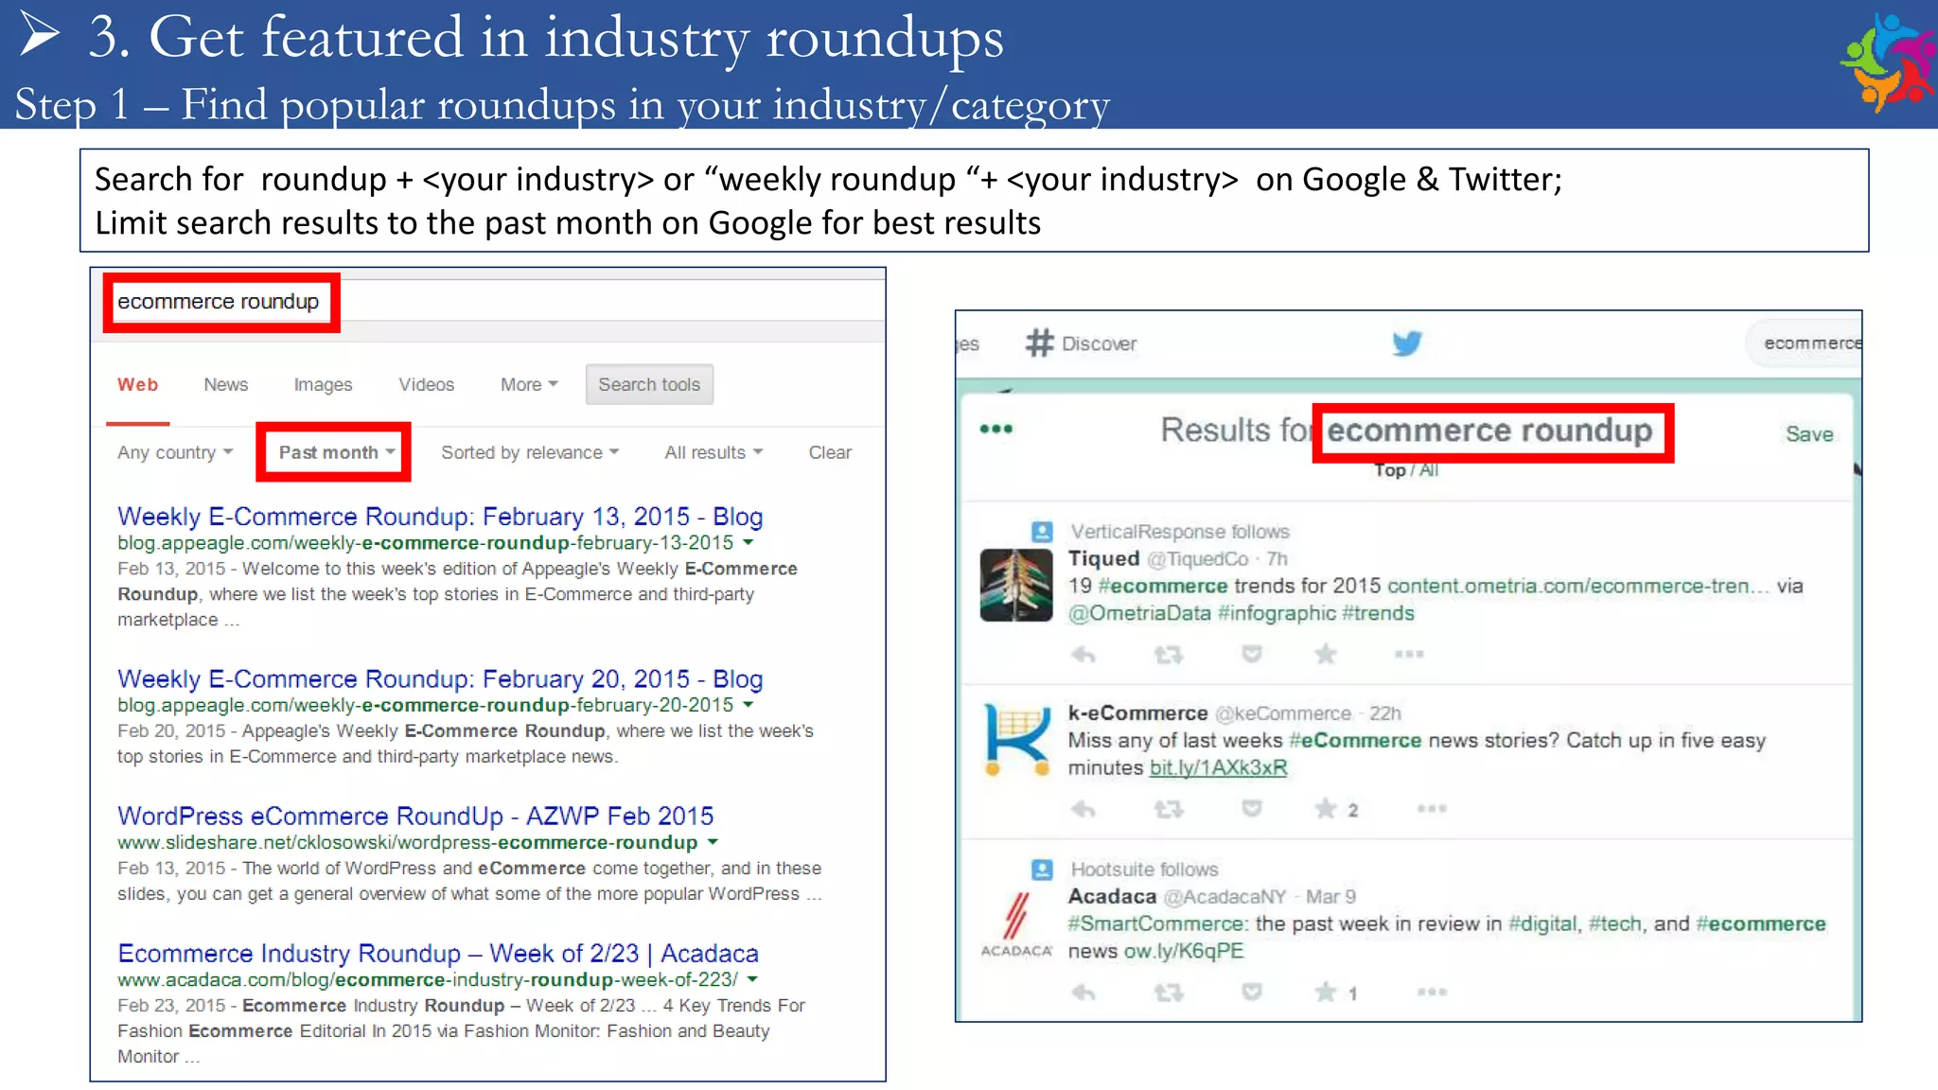Image resolution: width=1938 pixels, height=1090 pixels.
Task: Click the Hootsuite follows person icon
Action: (1042, 870)
